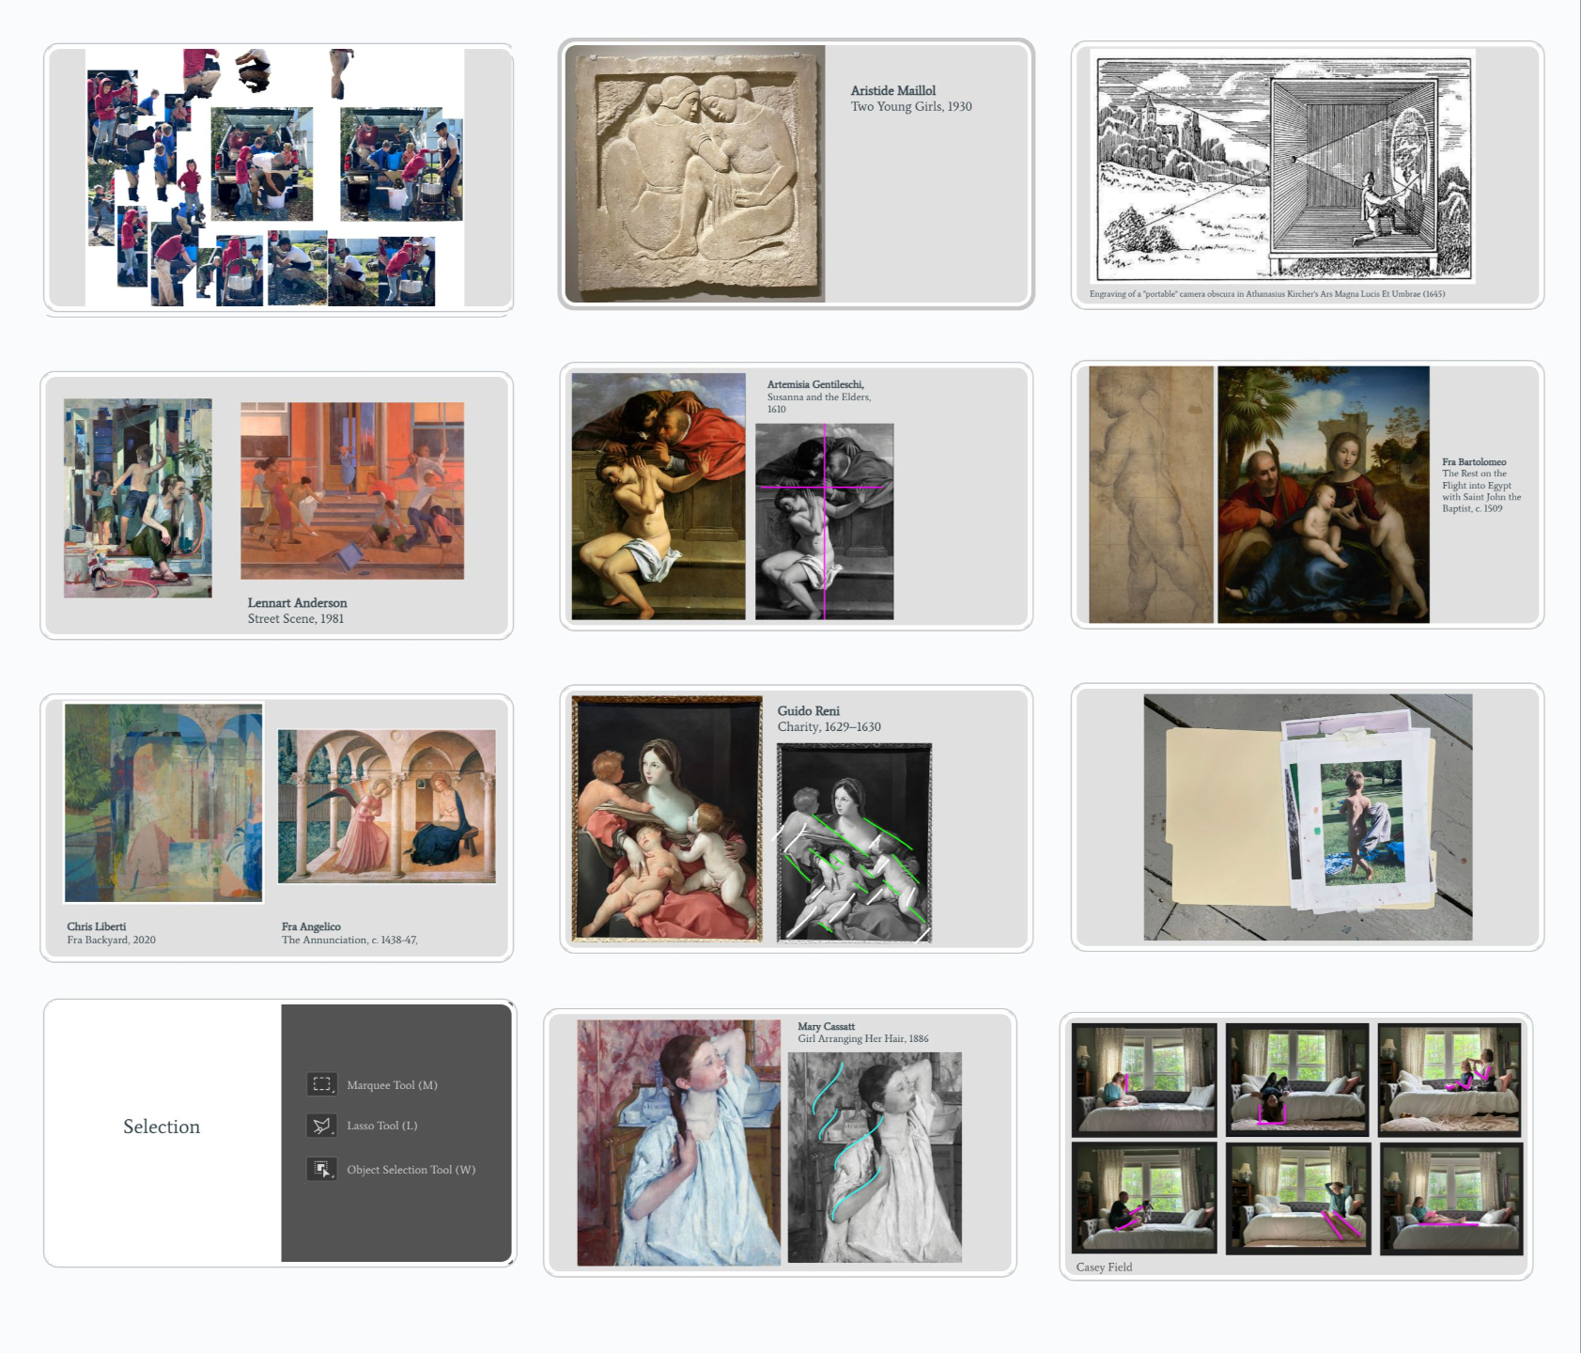Screen dimensions: 1581x1353
Task: Select the Rest on the Flight into Egypt painting
Action: [1324, 494]
